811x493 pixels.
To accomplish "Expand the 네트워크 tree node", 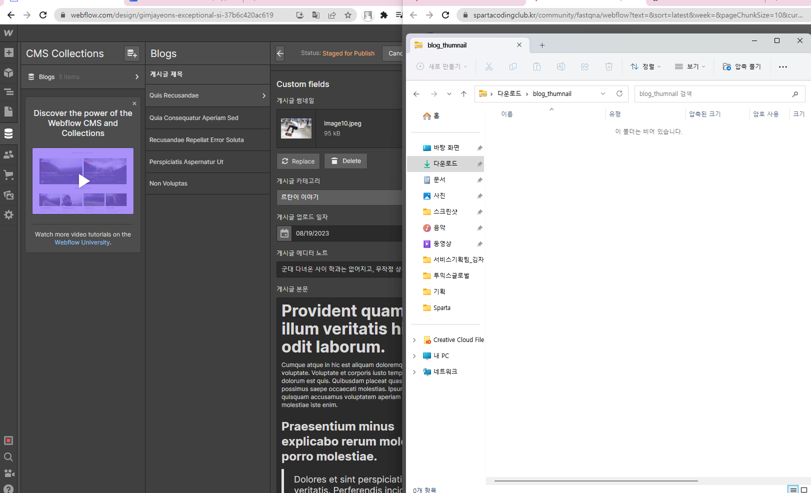I will [414, 372].
